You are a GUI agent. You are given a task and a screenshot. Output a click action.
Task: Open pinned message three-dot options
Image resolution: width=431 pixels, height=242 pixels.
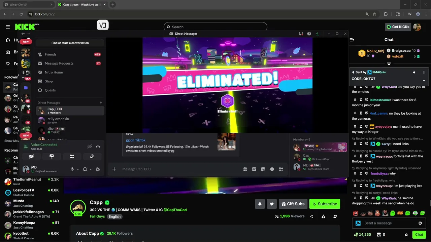click(424, 72)
